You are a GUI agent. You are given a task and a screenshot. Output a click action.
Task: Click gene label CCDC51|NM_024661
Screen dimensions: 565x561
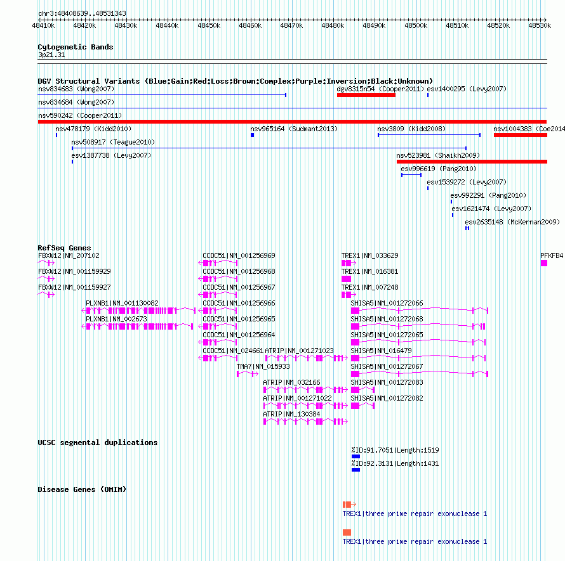pos(233,351)
